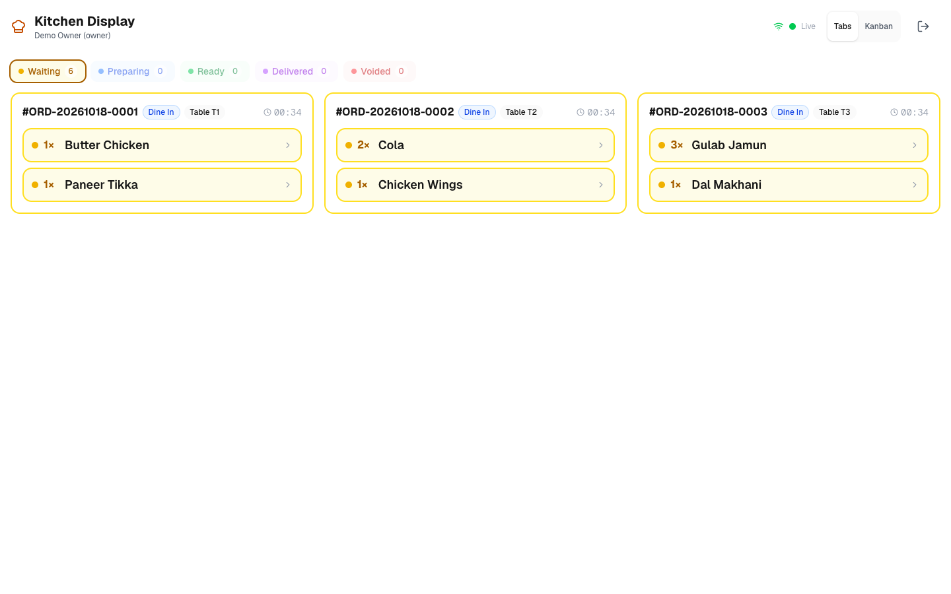
Task: Select the Gulab Jamun item row
Action: 789,145
